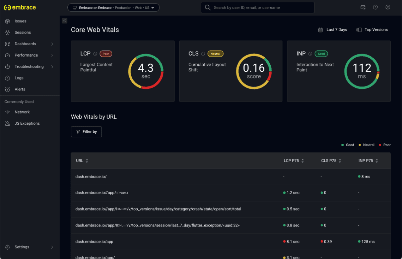Screen dimensions: 402x259
Task: Expand the Troubleshooting submenu chevron
Action: click(x=52, y=67)
